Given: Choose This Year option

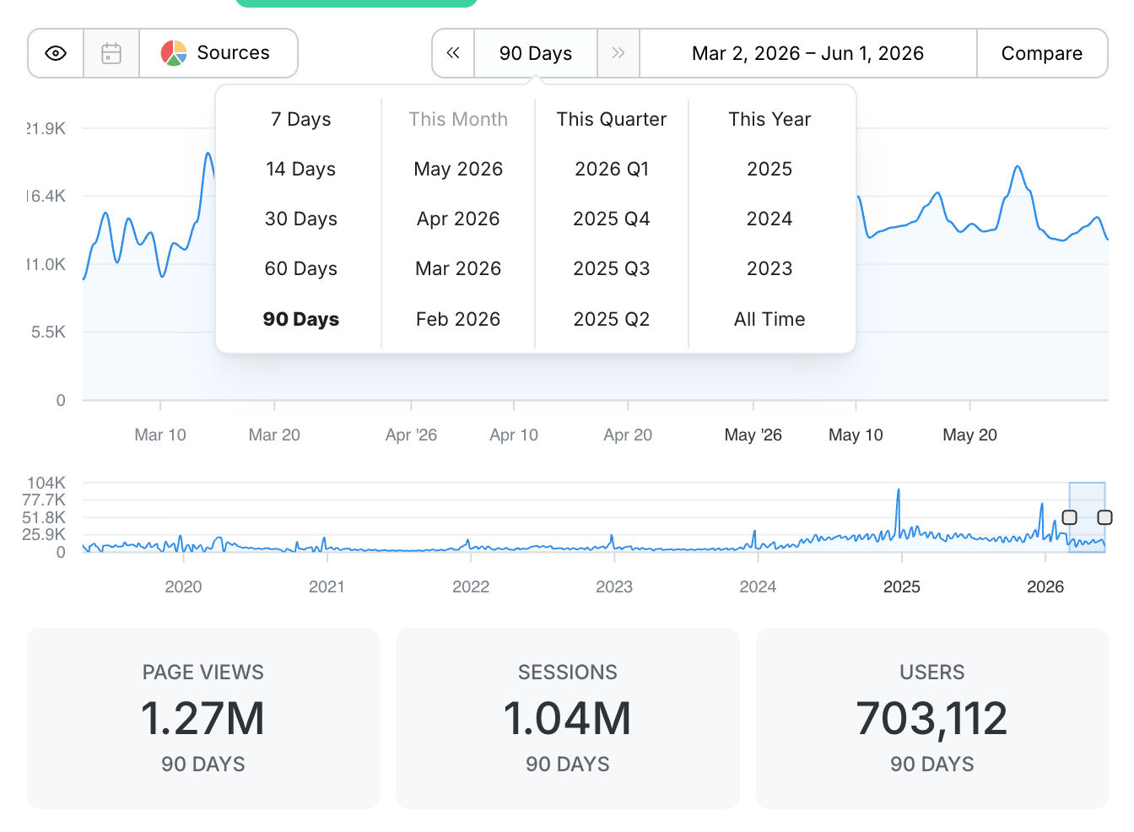Looking at the screenshot, I should point(769,119).
